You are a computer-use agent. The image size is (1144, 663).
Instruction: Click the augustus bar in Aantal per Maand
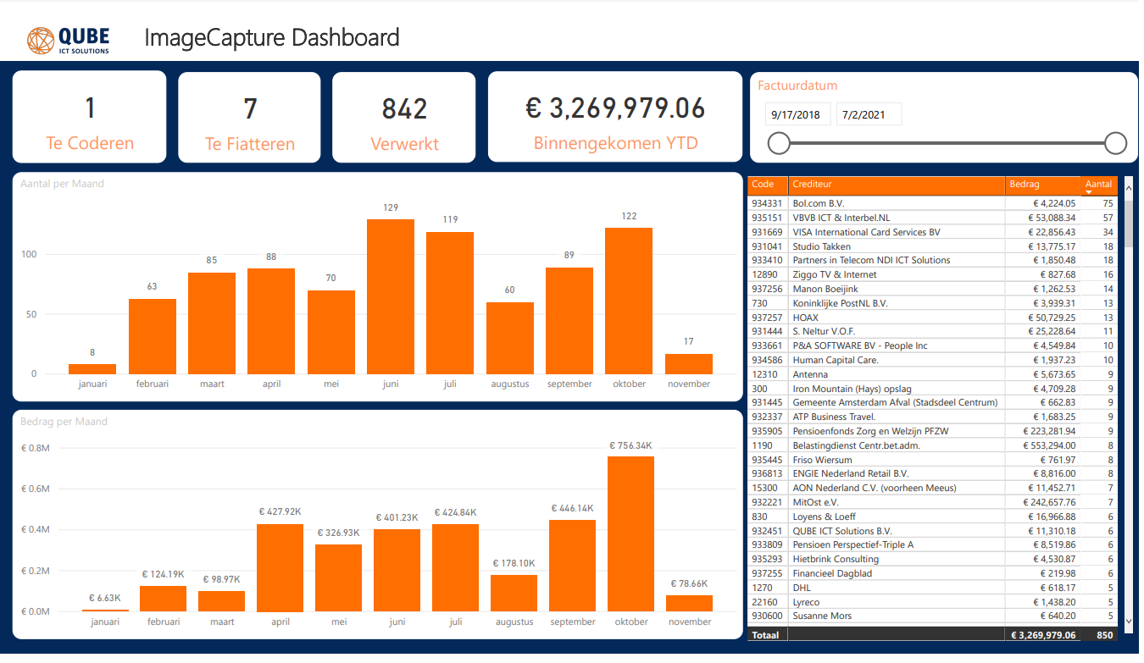click(x=510, y=338)
